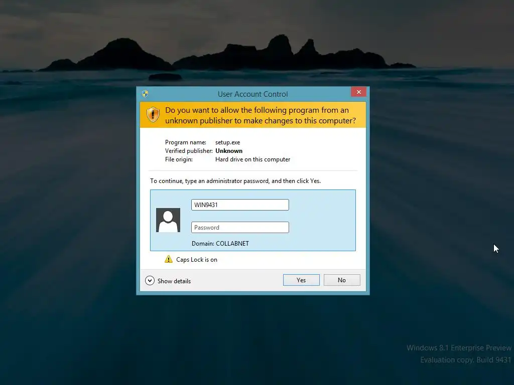Click the No button
The image size is (514, 385).
point(341,280)
